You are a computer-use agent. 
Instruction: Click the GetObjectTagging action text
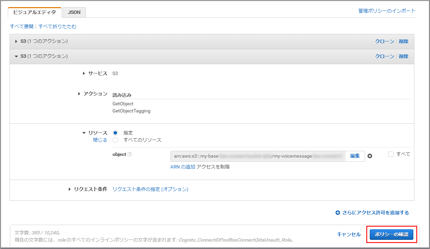click(131, 111)
